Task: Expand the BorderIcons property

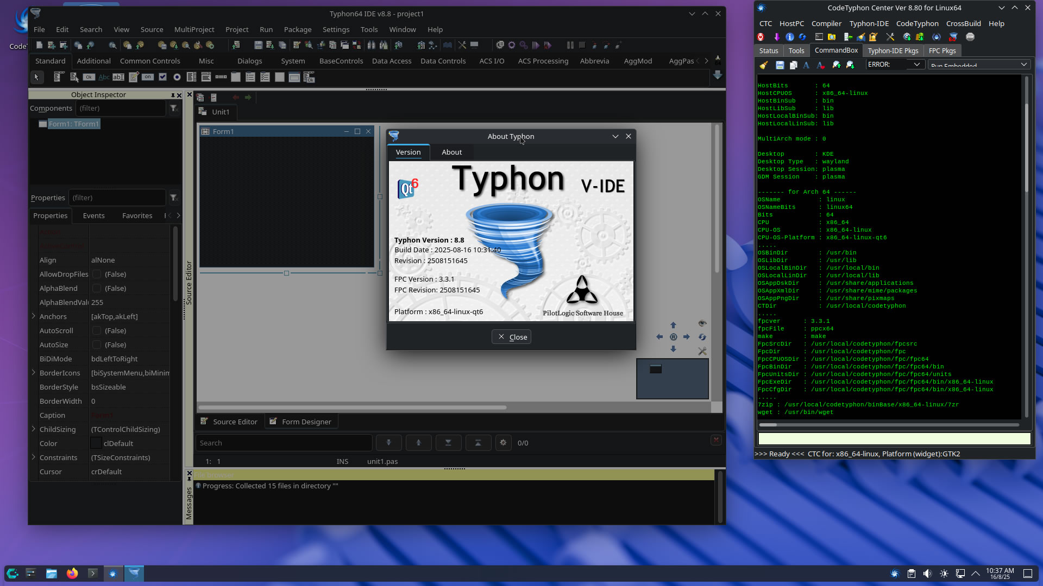Action: pos(34,373)
